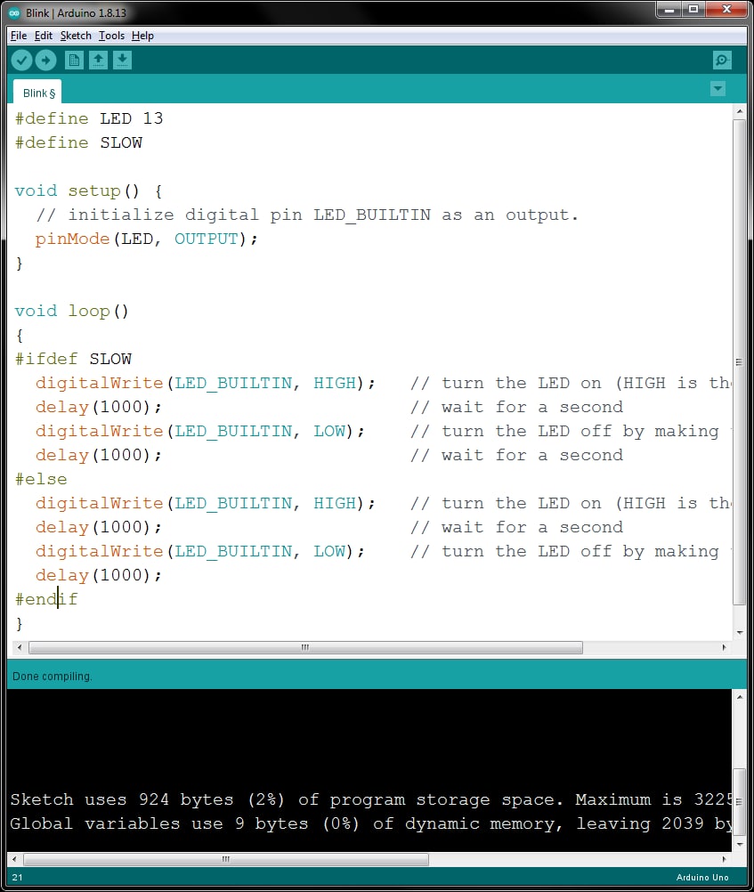This screenshot has height=892, width=754.
Task: Click editor vertical scrollbar down arrow
Action: [739, 633]
